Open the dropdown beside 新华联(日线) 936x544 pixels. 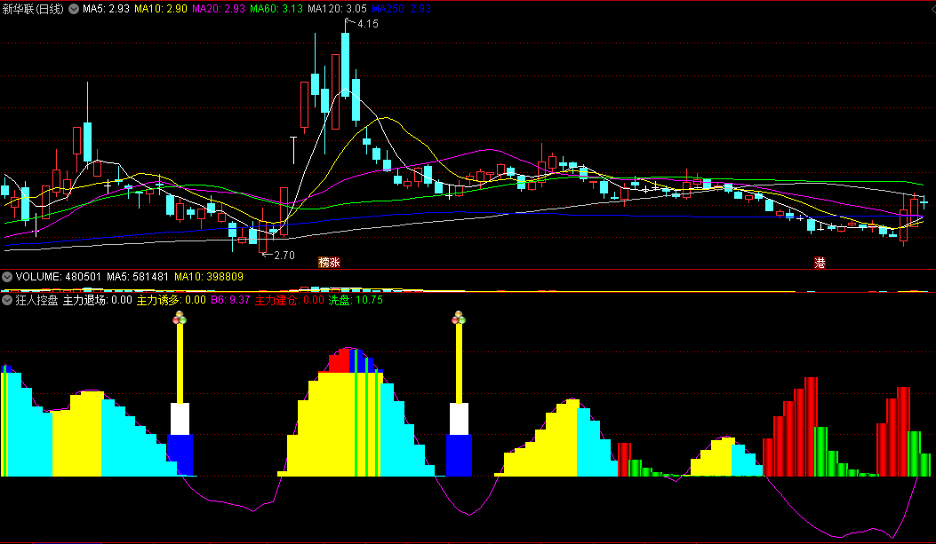(74, 9)
